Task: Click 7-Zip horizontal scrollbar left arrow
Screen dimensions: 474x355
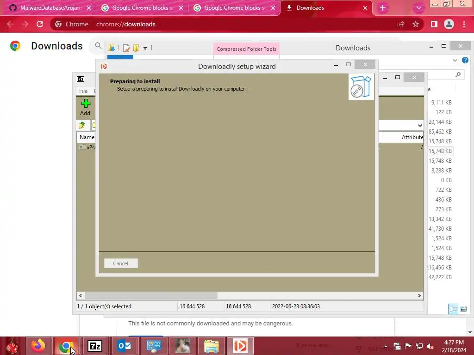Action: (x=81, y=295)
